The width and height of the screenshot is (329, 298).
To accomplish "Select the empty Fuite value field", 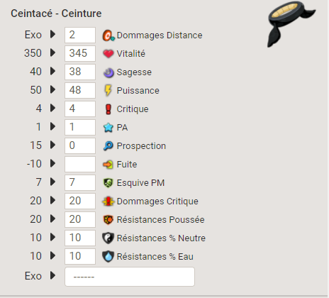I will (80, 164).
